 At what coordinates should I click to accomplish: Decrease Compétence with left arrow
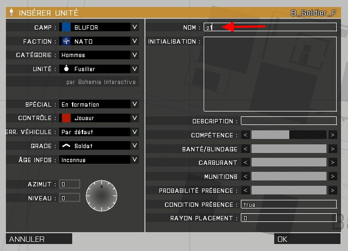245,135
